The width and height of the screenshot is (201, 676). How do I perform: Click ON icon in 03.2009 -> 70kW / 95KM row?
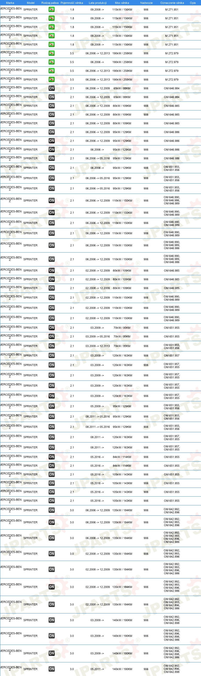pos(52,328)
